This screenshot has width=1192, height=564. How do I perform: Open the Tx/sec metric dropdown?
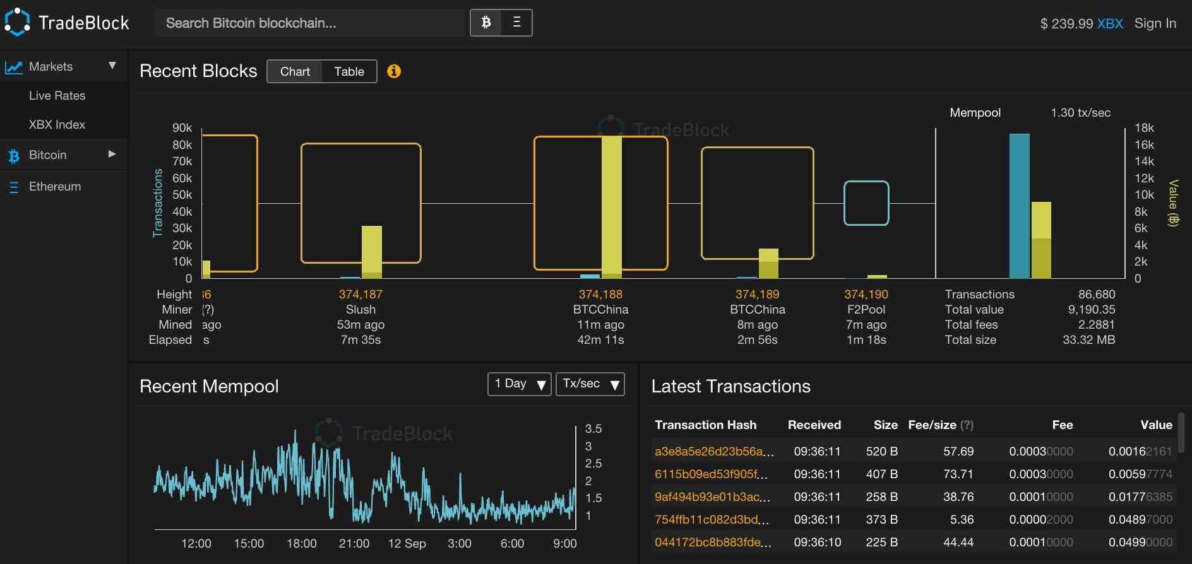click(590, 384)
